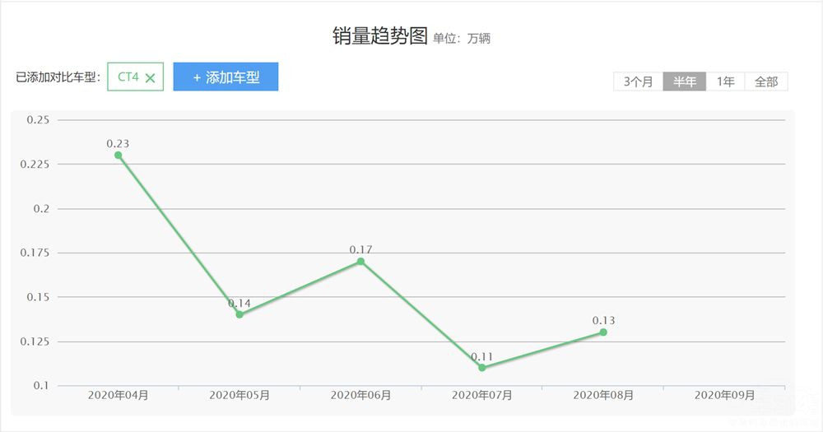Viewport: 823px width, 432px height.
Task: Click the 2020年07月 axis label
Action: 482,395
